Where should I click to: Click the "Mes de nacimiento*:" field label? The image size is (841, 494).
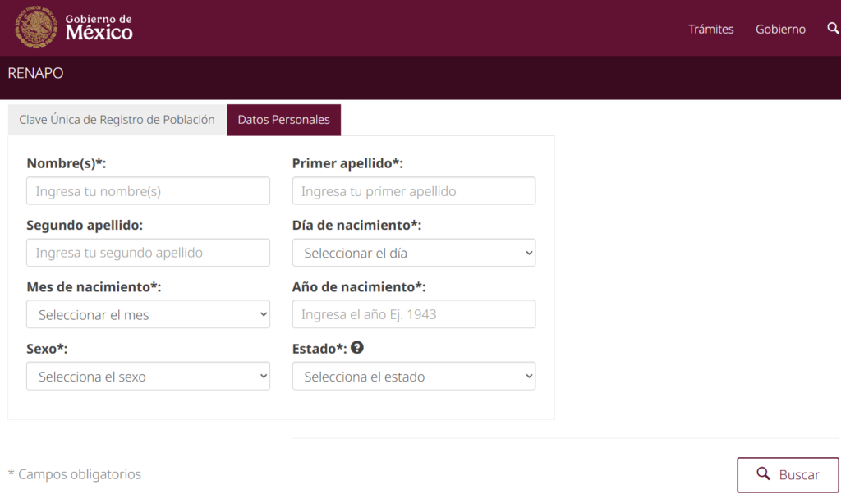[94, 287]
